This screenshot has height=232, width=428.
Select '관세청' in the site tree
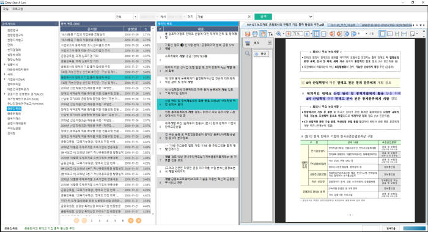[x=12, y=133]
